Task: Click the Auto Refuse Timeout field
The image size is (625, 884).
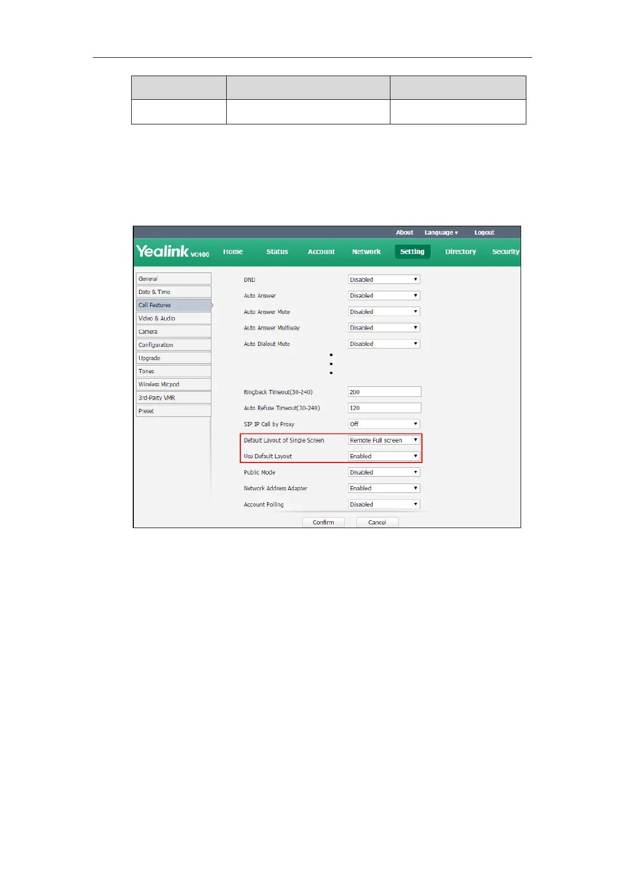Action: [385, 408]
